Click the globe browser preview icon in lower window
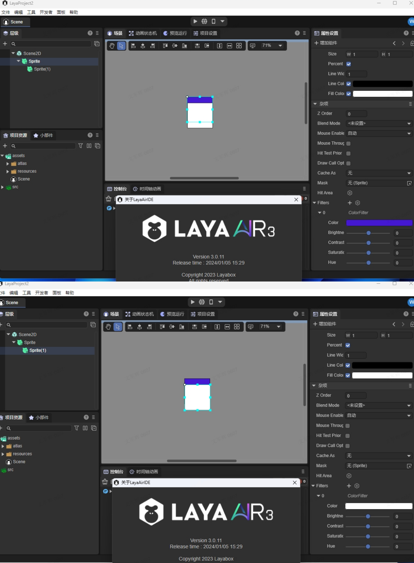This screenshot has width=414, height=563. coord(202,302)
